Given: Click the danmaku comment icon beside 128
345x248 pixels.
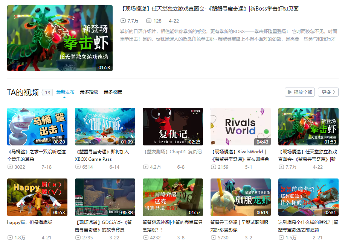Looking at the screenshot, I should coord(149,21).
